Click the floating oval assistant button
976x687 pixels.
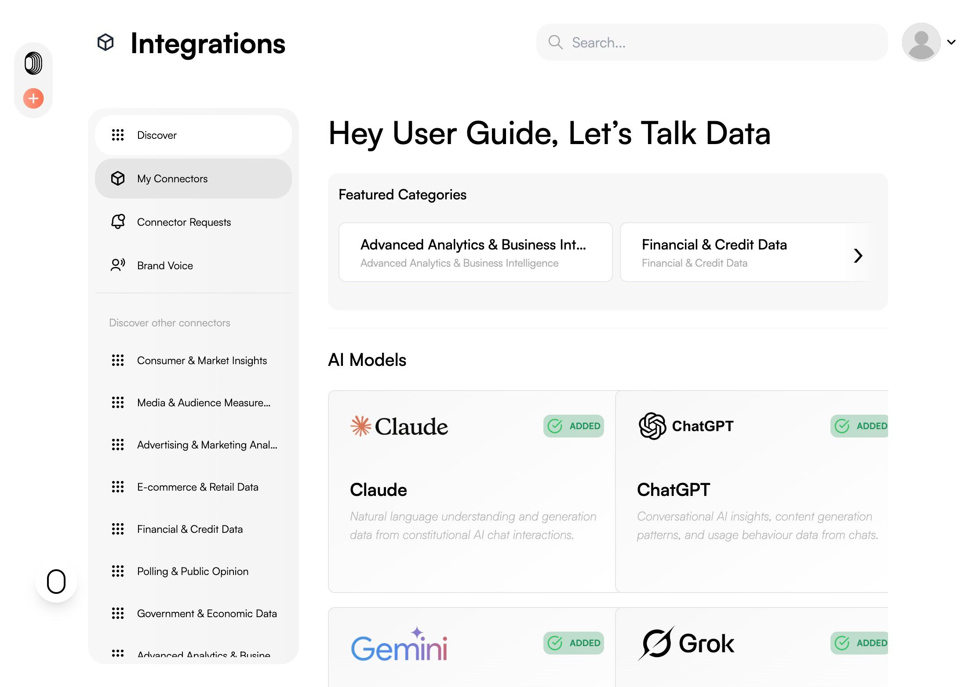coord(56,582)
